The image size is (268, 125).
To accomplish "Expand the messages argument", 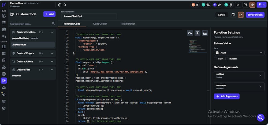I will coord(239,87).
